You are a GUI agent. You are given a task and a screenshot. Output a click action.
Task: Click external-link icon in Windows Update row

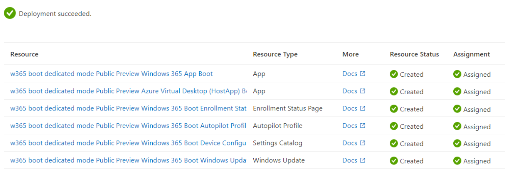362,160
